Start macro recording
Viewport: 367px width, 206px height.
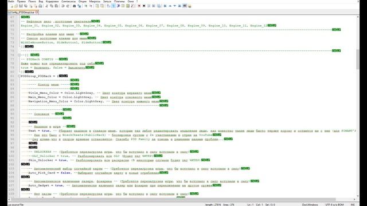pyautogui.click(x=139, y=6)
